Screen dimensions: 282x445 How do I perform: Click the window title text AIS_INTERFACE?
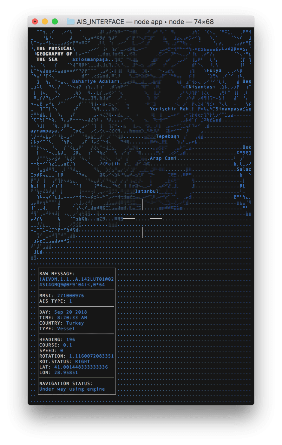(100, 22)
